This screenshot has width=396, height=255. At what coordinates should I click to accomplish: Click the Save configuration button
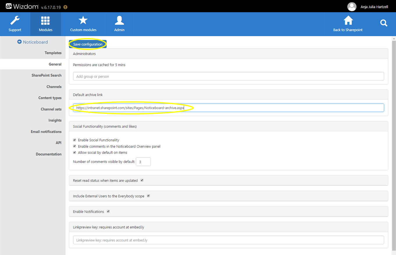point(88,44)
